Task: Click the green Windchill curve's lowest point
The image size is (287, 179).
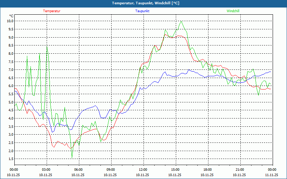Action: [x=72, y=158]
